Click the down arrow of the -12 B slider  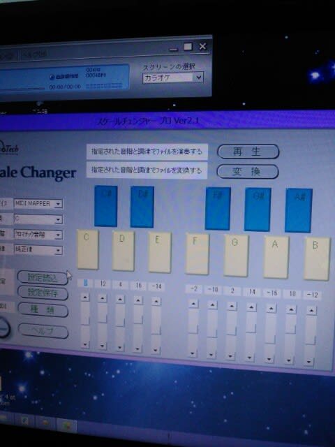click(308, 362)
